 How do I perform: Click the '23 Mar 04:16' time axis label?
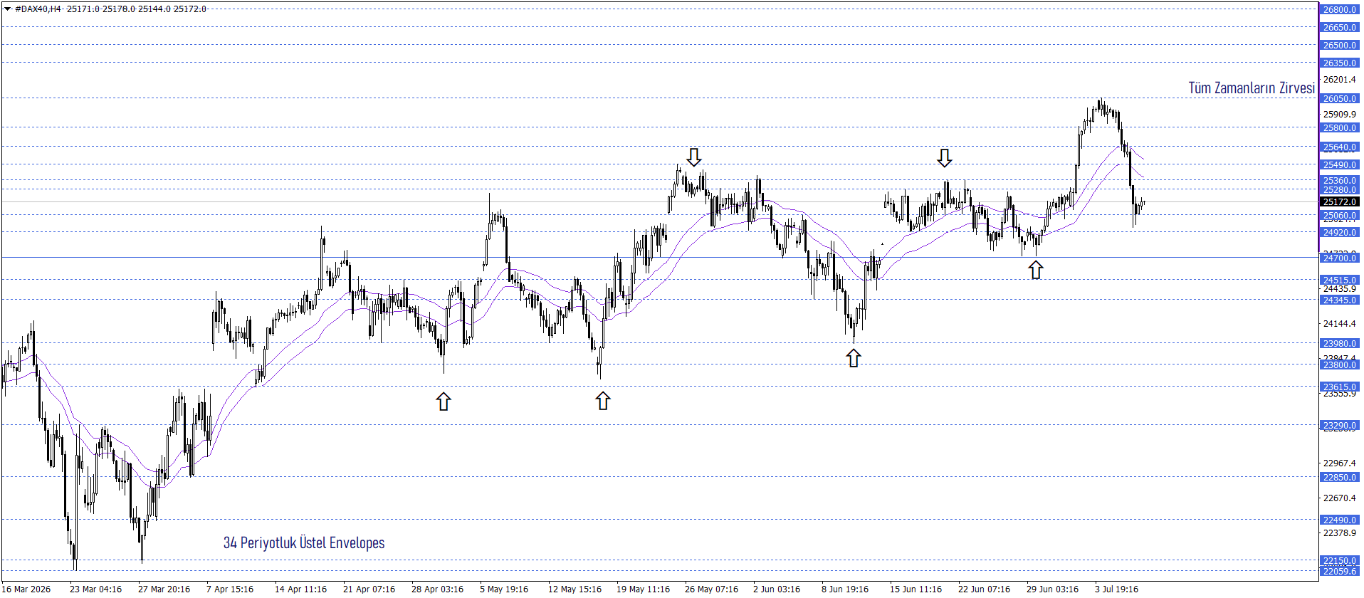95,589
